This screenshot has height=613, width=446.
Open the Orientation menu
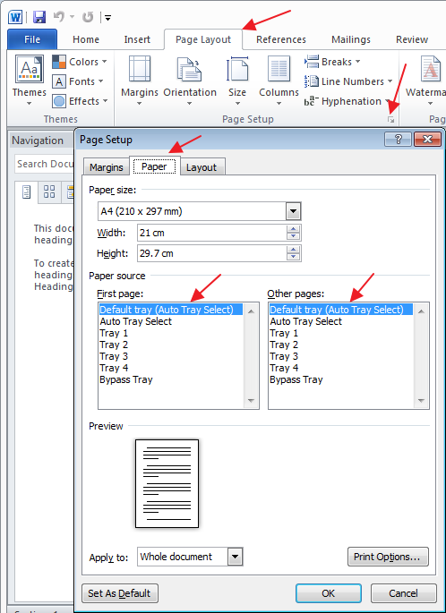(x=190, y=81)
